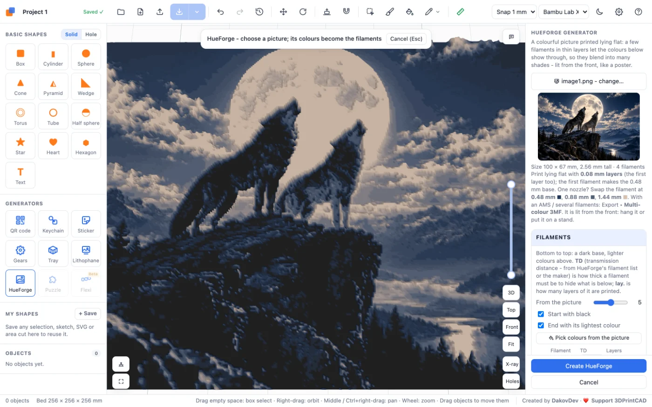The width and height of the screenshot is (652, 407).
Task: Click the Create HueForge button
Action: 589,366
